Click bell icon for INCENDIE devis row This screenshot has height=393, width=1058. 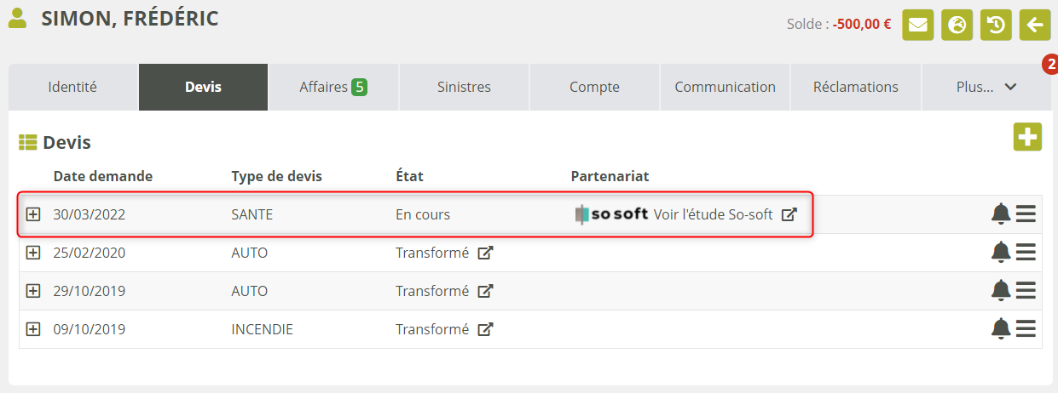point(1001,328)
